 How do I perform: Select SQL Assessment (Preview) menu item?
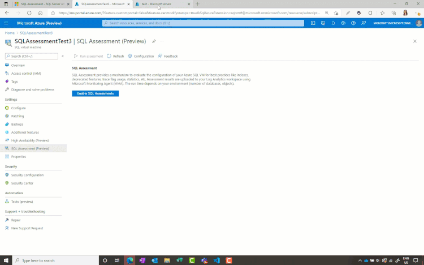pyautogui.click(x=33, y=148)
